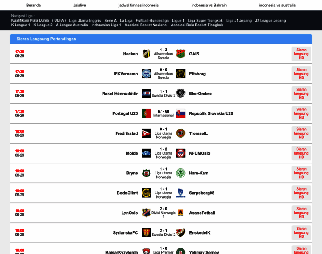Click the Molde team logo
Viewport: 322px width, 254px height.
point(146,153)
